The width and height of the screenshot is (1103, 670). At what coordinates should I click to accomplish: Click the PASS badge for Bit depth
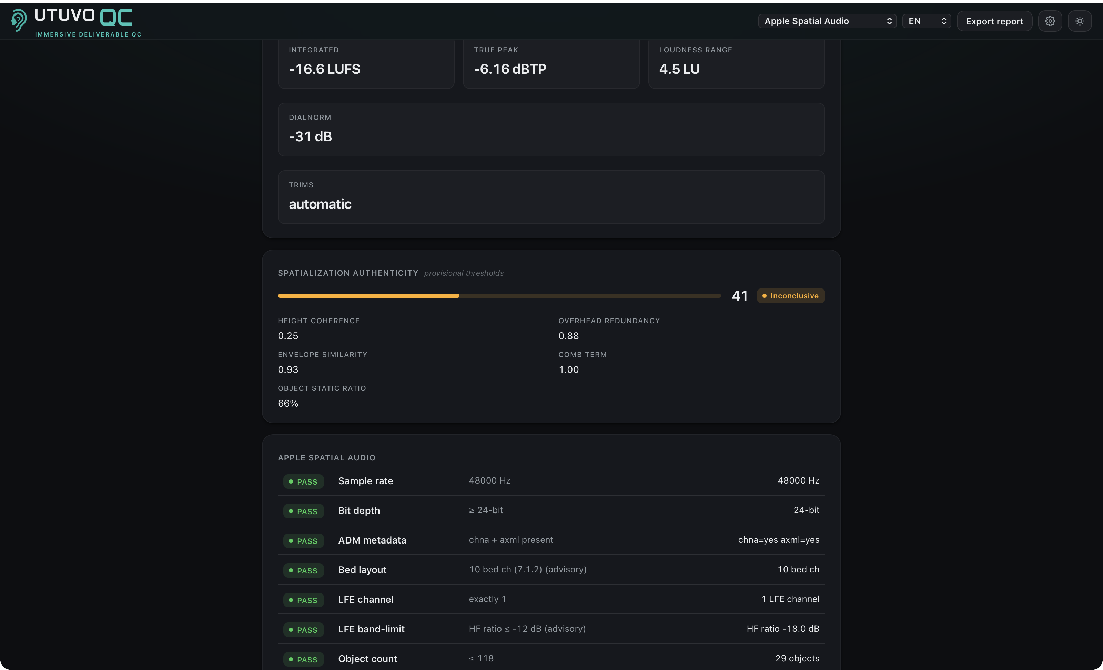coord(303,511)
